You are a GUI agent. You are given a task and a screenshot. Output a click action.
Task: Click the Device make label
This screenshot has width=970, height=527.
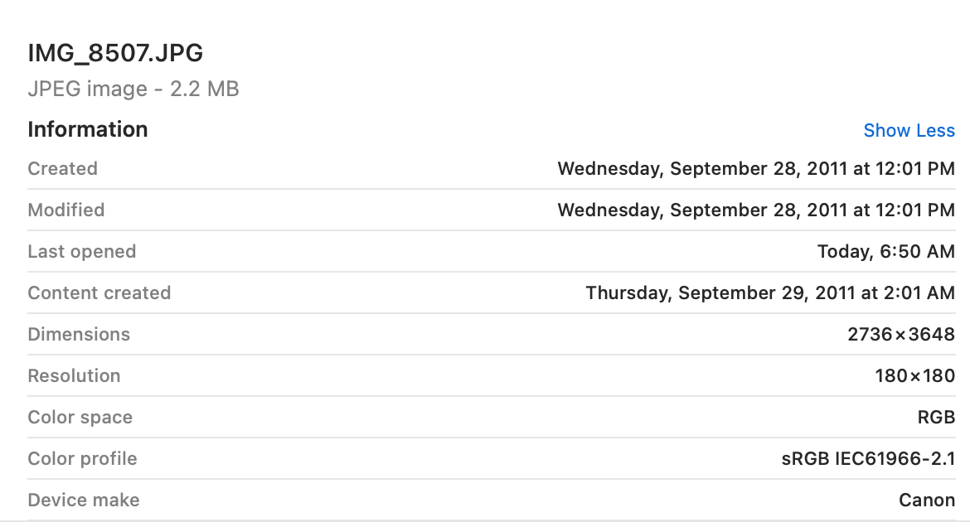coord(84,500)
